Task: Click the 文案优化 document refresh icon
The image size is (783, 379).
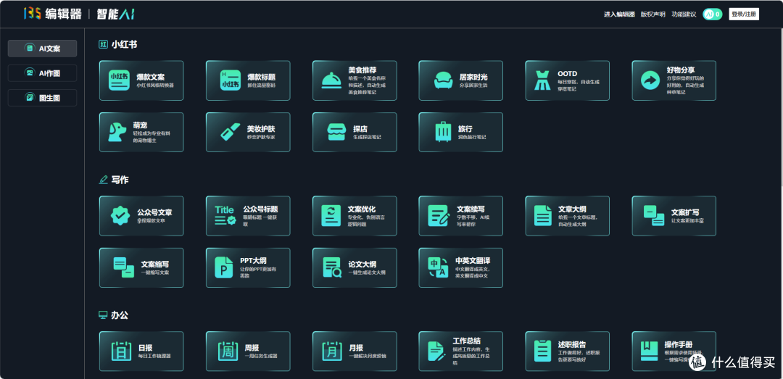Action: pyautogui.click(x=331, y=215)
